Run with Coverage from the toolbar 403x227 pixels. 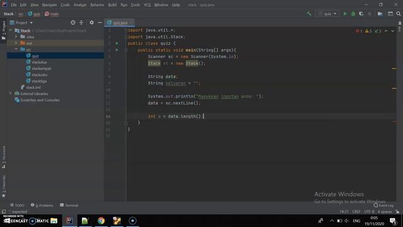tap(361, 14)
